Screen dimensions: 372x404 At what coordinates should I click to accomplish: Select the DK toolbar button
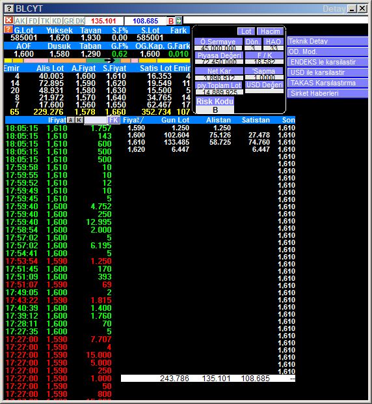point(80,21)
